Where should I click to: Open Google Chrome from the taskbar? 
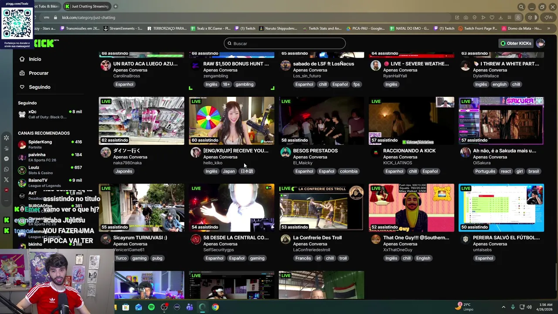click(215, 307)
